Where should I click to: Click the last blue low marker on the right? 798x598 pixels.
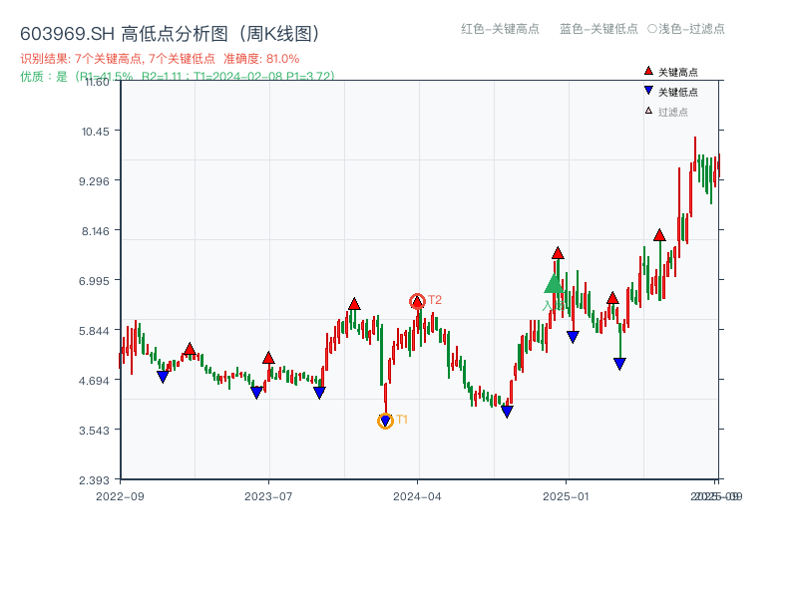click(x=619, y=363)
